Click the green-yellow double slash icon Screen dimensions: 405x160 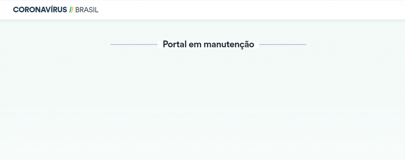[x=71, y=10]
